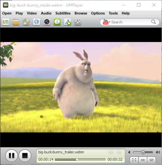
Task: Click the bunny video frame
Action: pos(81,87)
